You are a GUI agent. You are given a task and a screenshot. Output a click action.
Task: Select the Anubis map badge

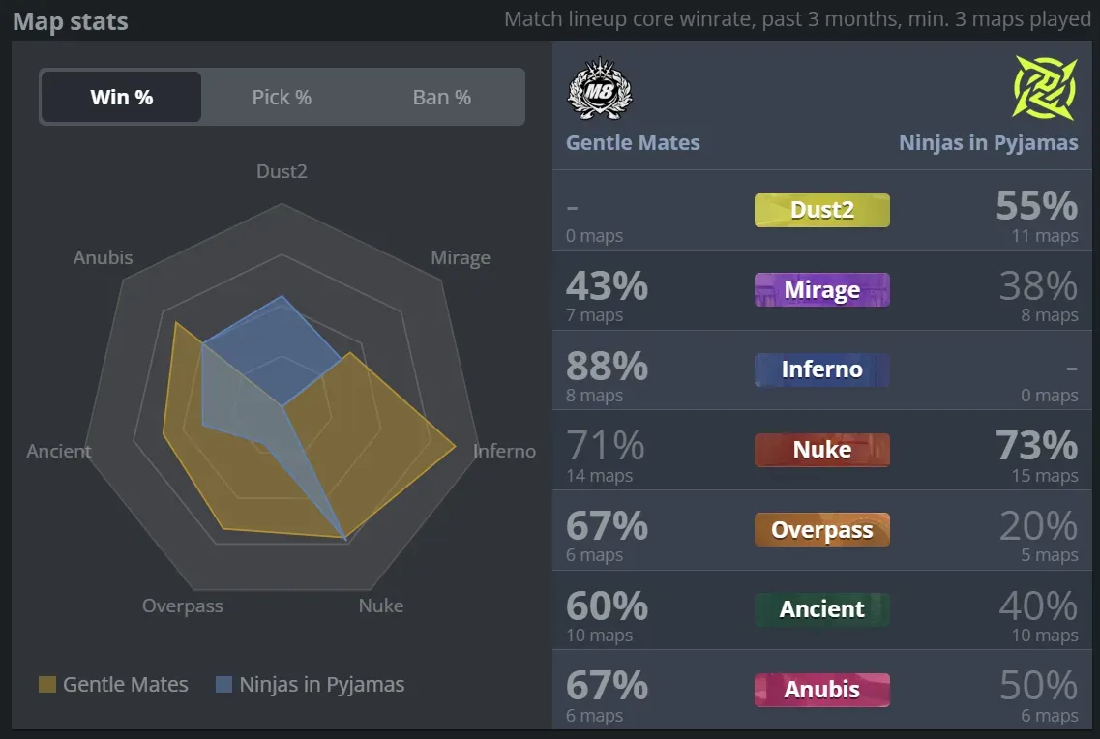(x=821, y=689)
